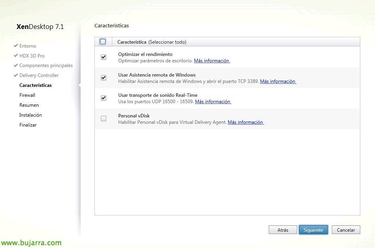Open Más información about Personal vDisk
375x248 pixels.
pos(246,122)
